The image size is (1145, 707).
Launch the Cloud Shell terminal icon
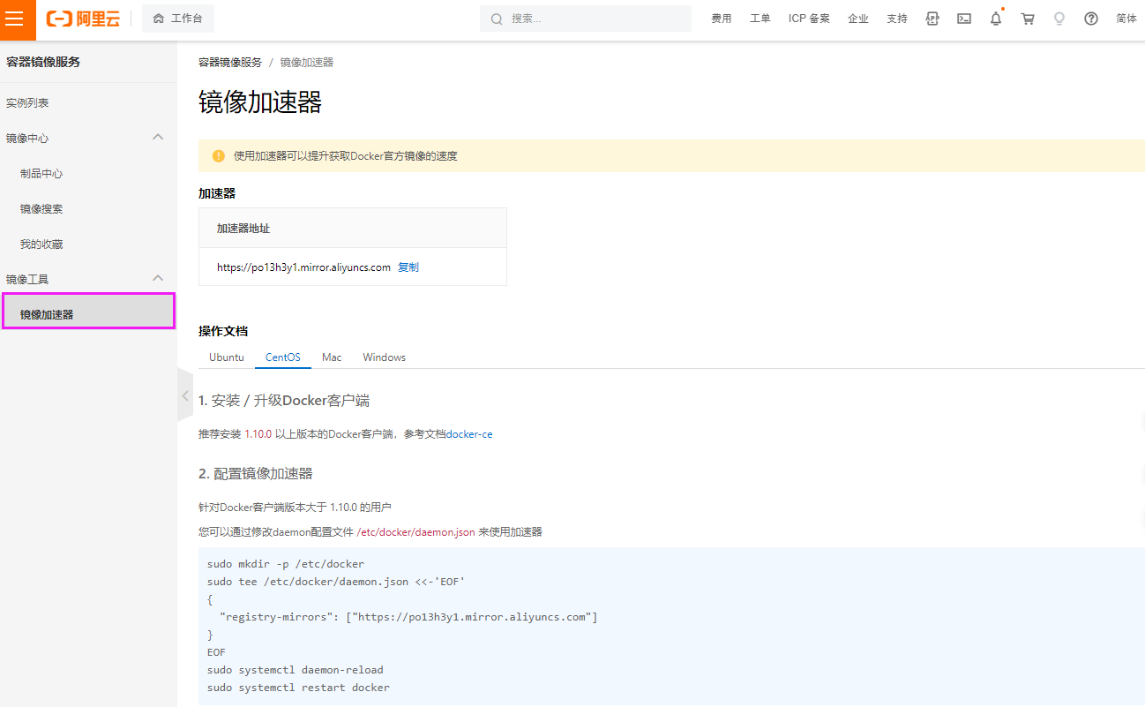tap(964, 19)
